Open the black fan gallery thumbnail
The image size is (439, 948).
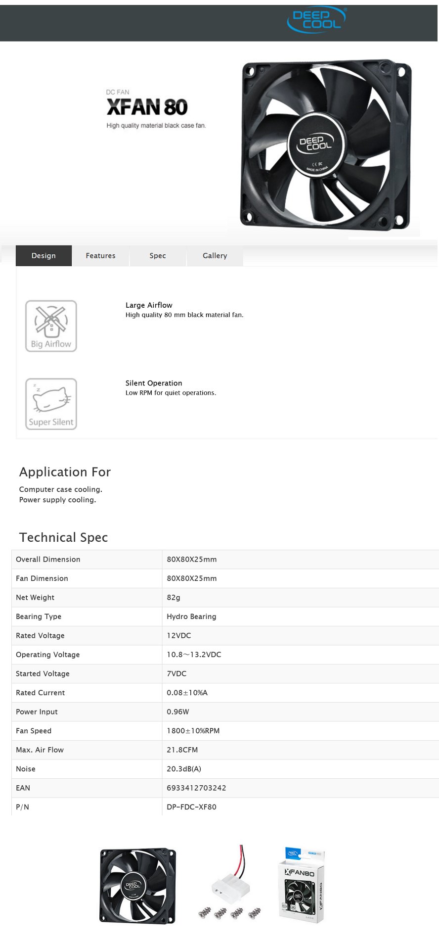point(138,886)
